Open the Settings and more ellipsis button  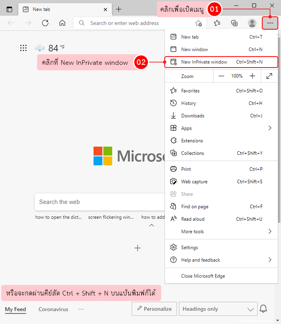270,23
